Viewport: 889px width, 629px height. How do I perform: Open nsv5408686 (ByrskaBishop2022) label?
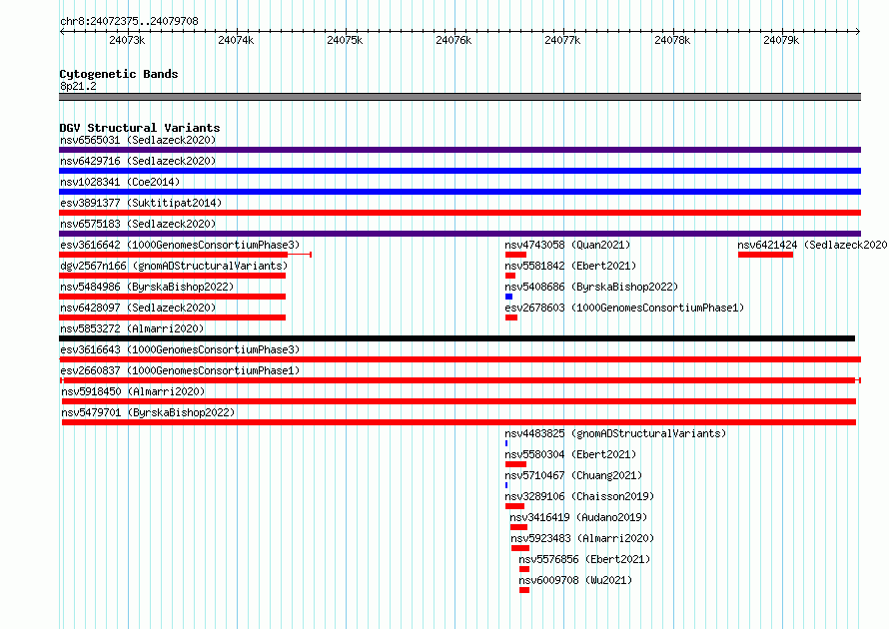591,287
